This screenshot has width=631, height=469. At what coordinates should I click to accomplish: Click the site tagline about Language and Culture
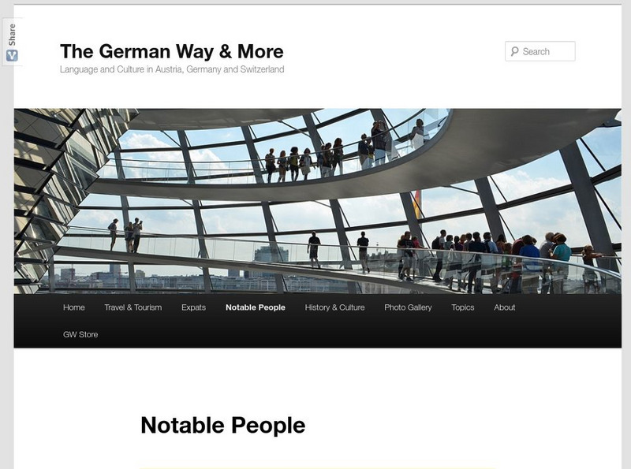(172, 69)
